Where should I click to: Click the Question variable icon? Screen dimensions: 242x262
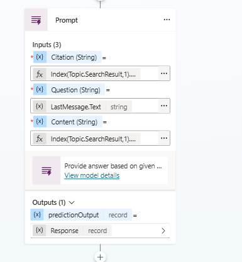(x=40, y=89)
